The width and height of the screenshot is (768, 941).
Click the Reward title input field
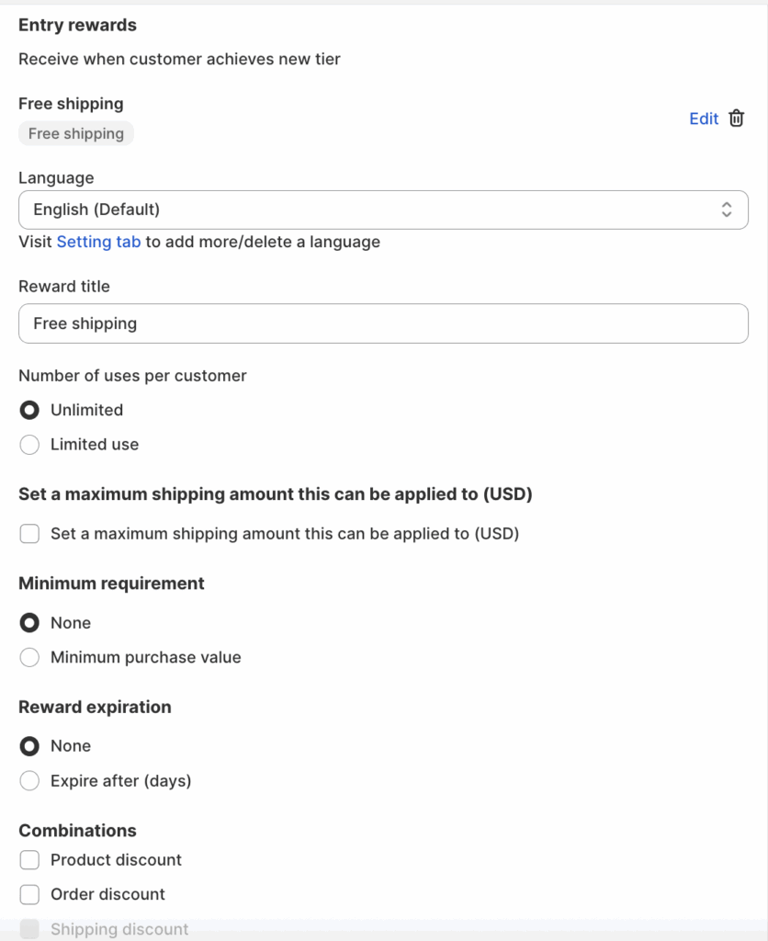pos(383,323)
